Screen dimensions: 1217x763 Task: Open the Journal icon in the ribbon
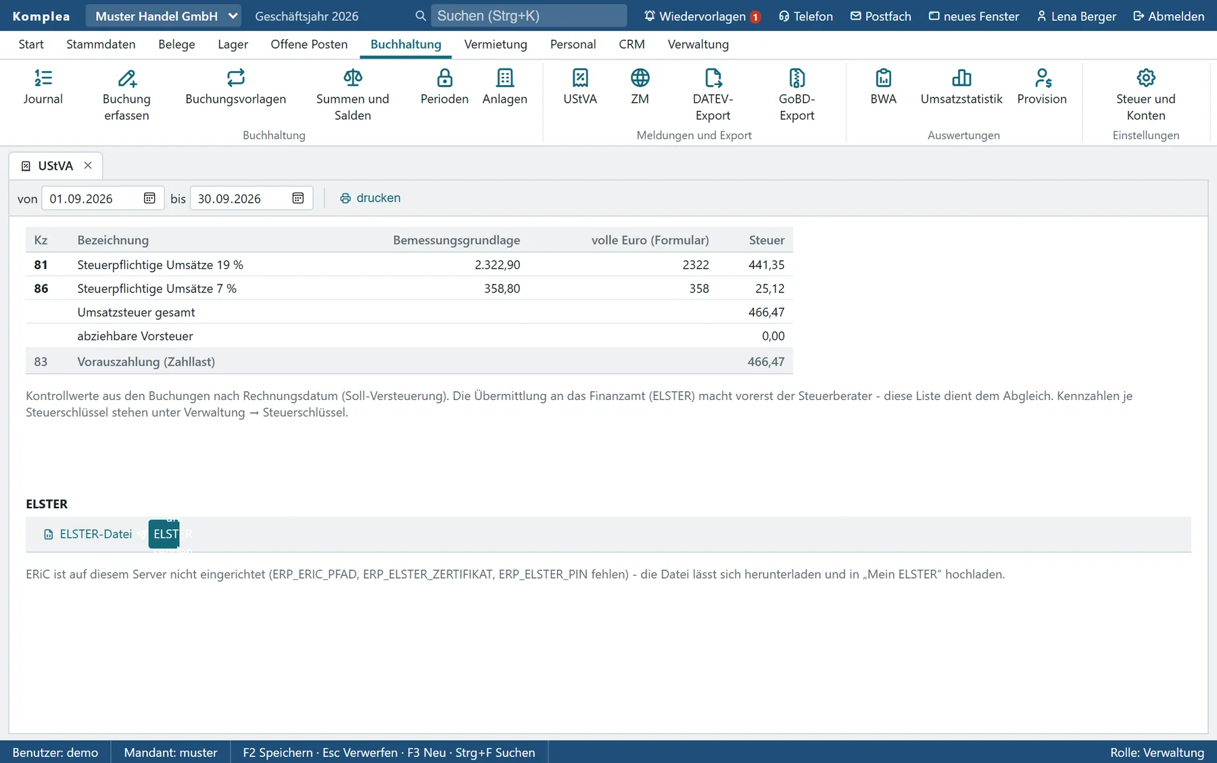tap(43, 88)
